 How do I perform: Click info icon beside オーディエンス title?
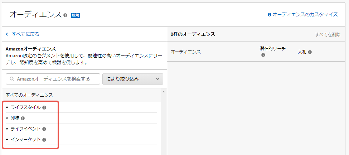tap(65, 15)
